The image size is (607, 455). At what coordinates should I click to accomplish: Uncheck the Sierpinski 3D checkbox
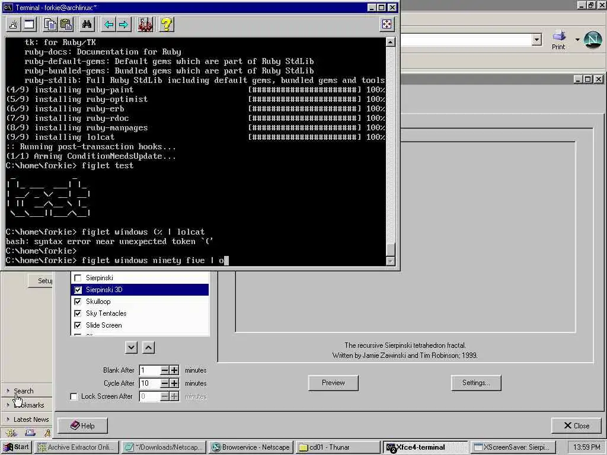click(x=78, y=290)
